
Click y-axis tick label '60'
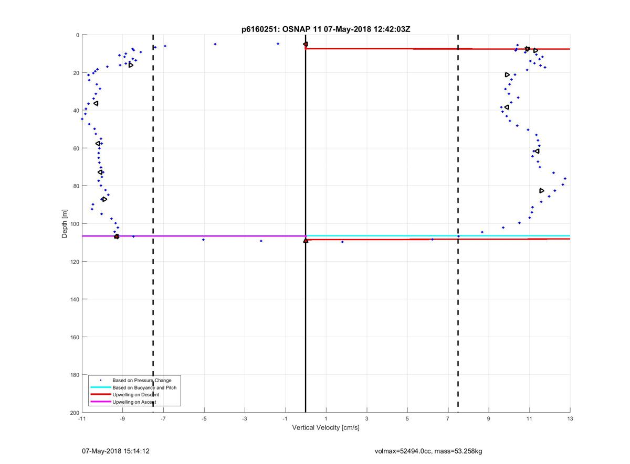(x=76, y=148)
